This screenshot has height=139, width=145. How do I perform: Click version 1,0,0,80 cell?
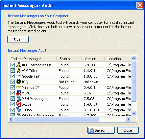[90, 76]
